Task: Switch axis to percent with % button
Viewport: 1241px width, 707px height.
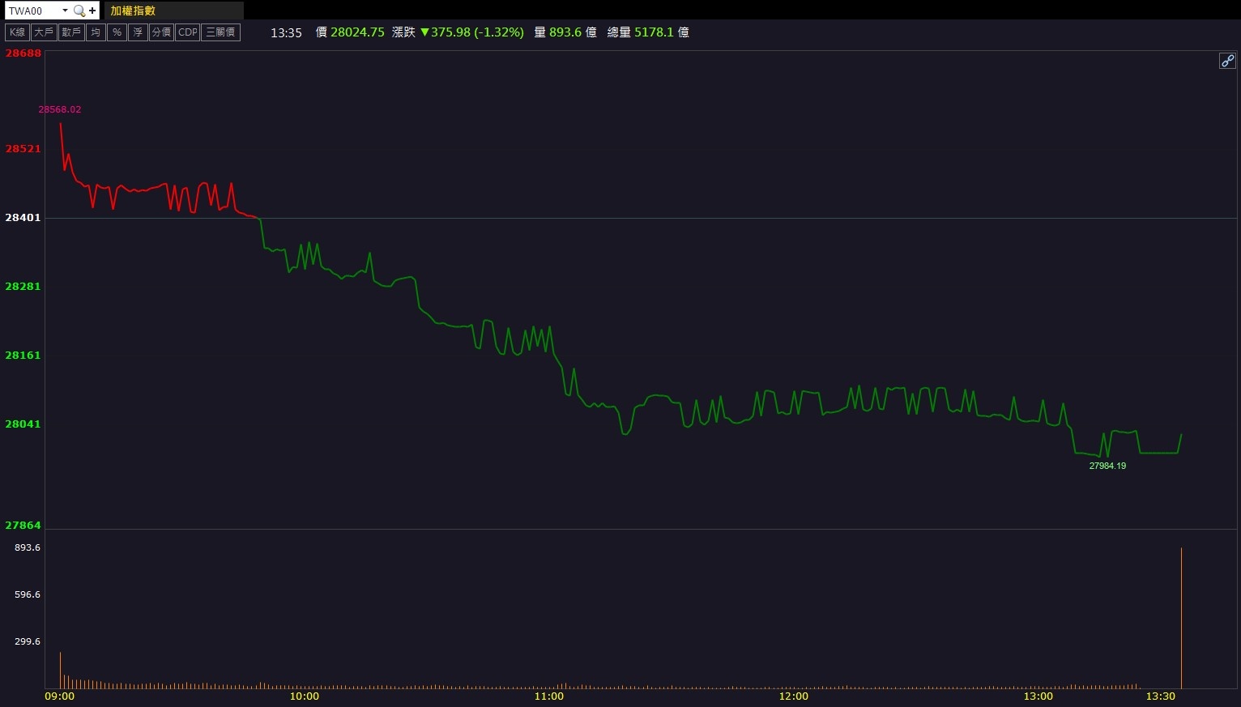Action: (x=117, y=32)
